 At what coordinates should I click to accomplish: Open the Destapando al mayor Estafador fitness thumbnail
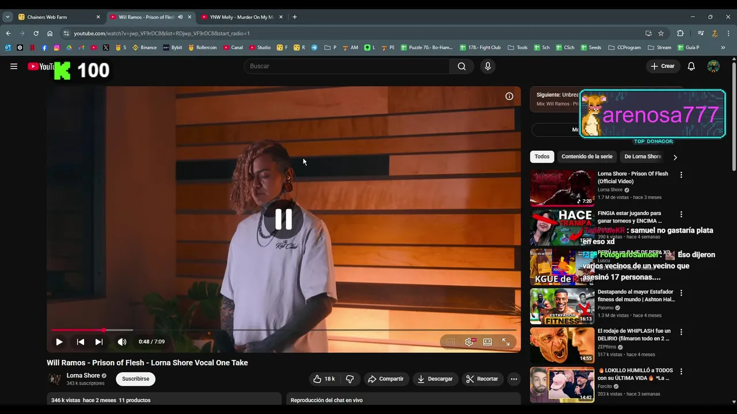tap(563, 306)
